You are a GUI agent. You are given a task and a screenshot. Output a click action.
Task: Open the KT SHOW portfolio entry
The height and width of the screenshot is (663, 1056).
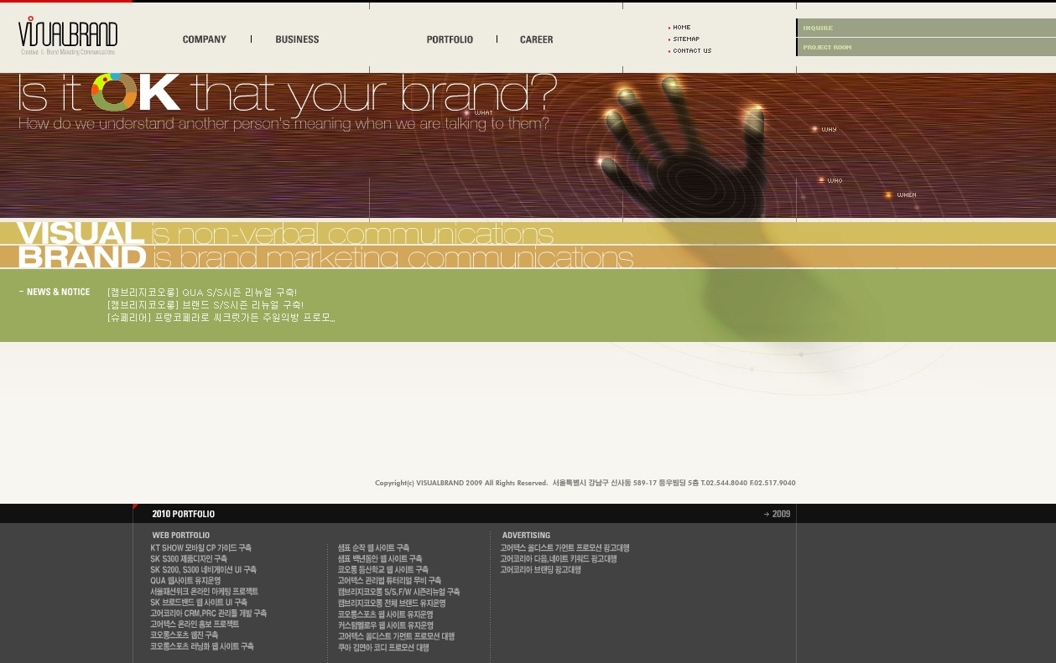click(200, 548)
